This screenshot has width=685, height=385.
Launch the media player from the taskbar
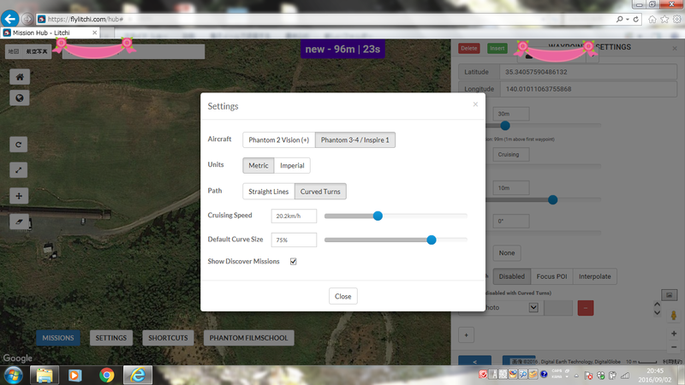coord(75,375)
